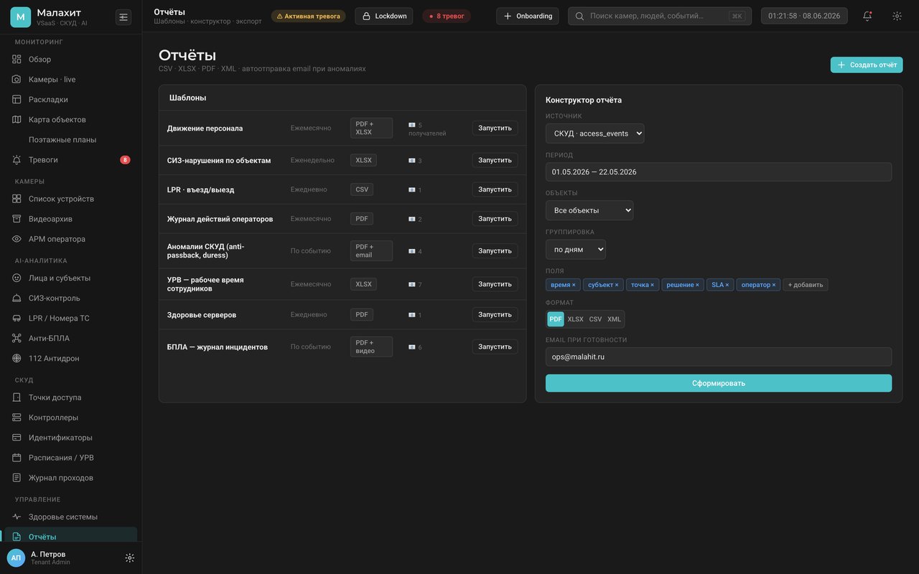Screen dimensions: 919x574
Task: Remove the субъект field tag
Action: tap(617, 285)
